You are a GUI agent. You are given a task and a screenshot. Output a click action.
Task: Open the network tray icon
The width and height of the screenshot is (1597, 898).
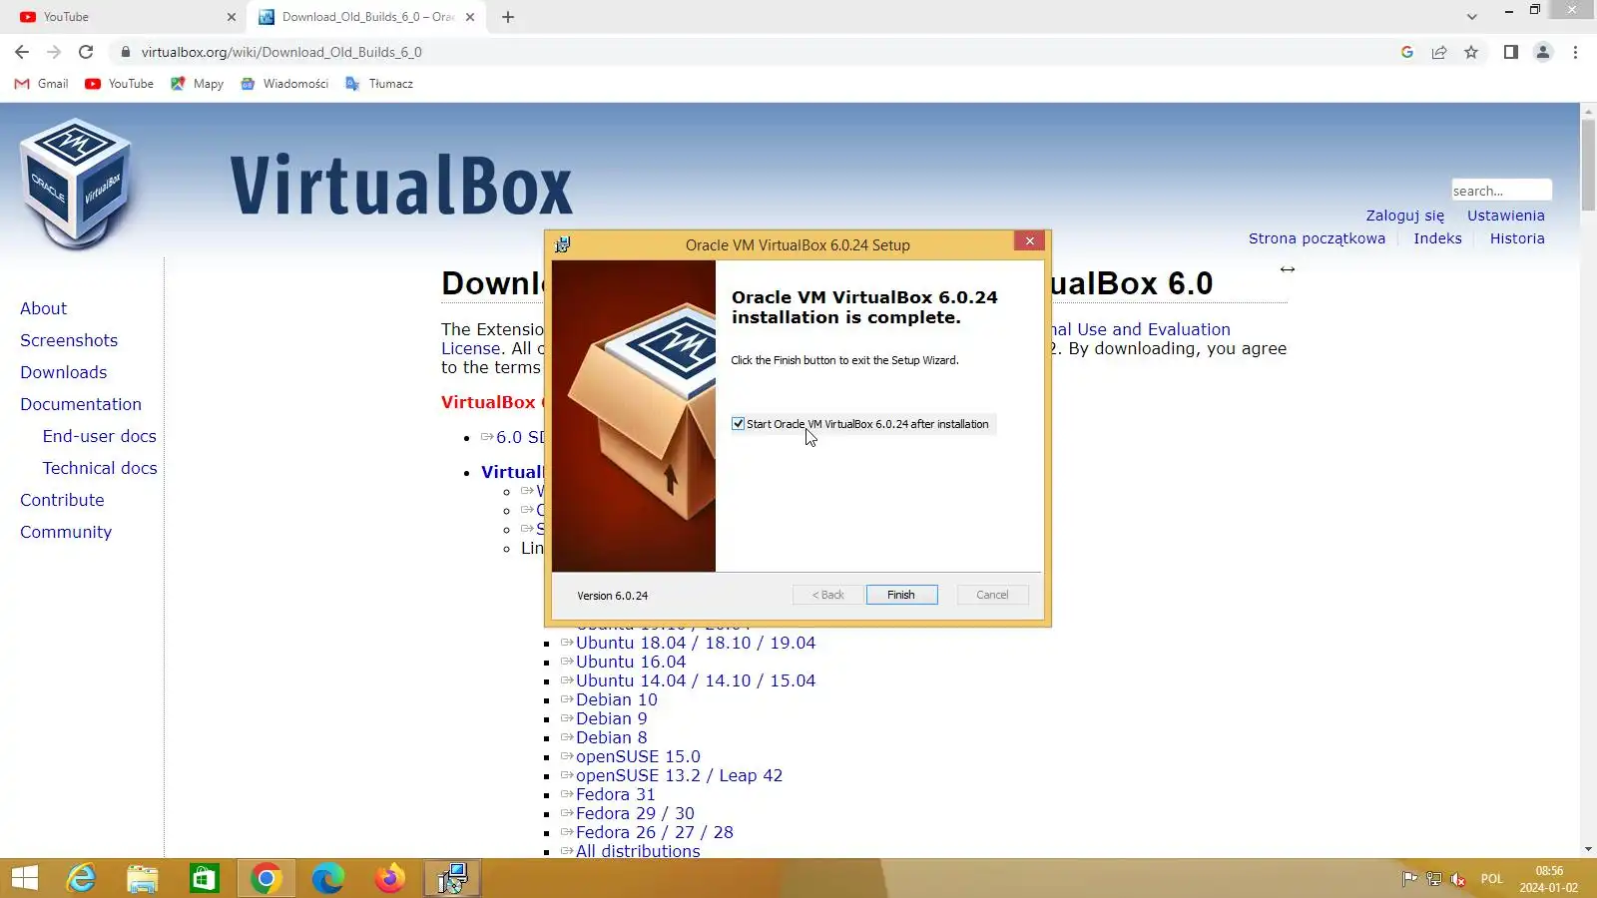pos(1434,879)
